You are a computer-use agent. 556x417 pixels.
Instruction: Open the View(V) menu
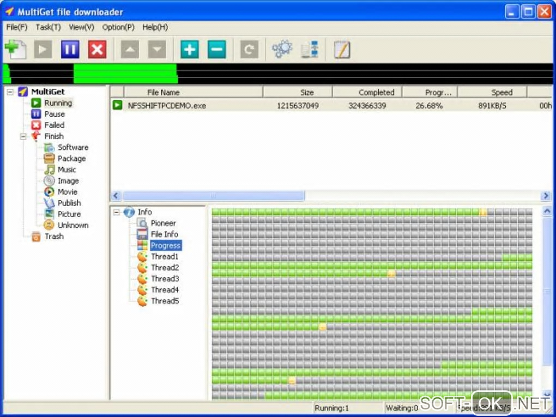(x=82, y=27)
